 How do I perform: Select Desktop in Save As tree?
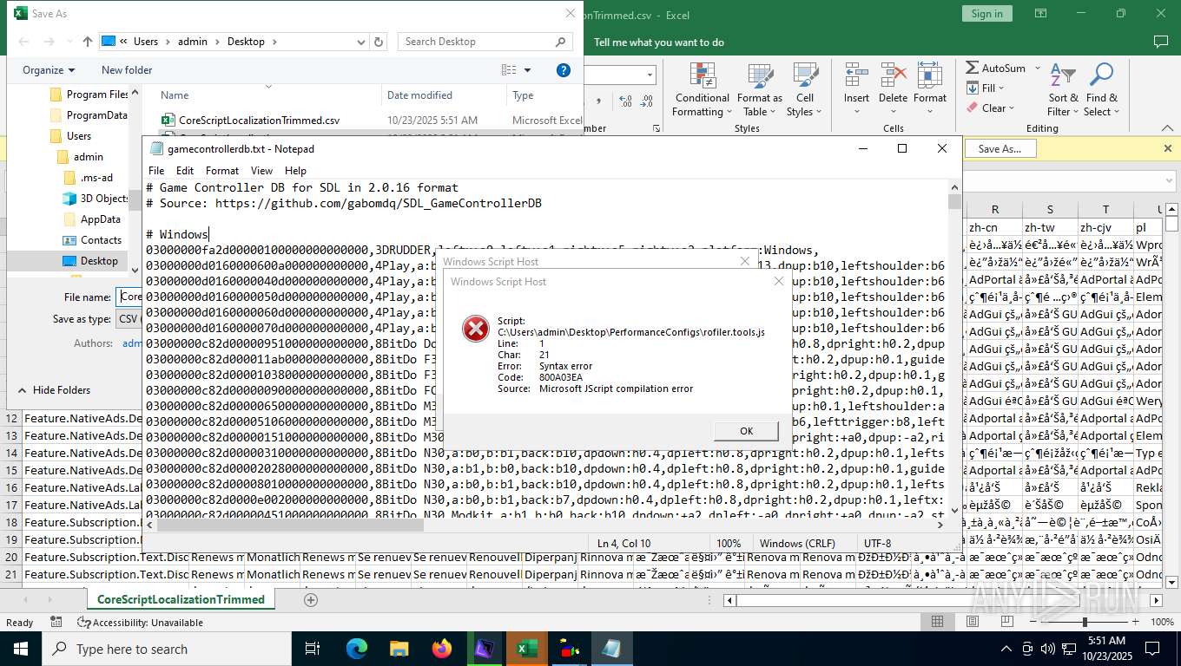click(90, 261)
